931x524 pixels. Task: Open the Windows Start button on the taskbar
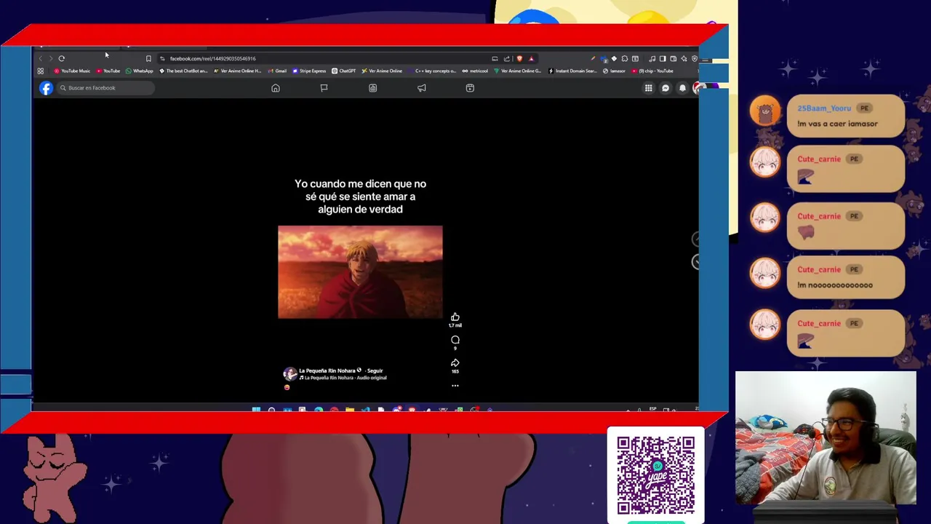256,410
